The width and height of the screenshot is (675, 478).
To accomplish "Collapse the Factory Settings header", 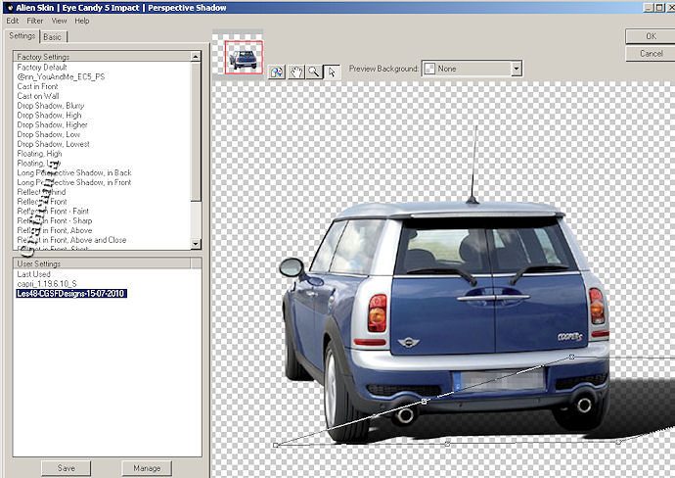I will 102,57.
